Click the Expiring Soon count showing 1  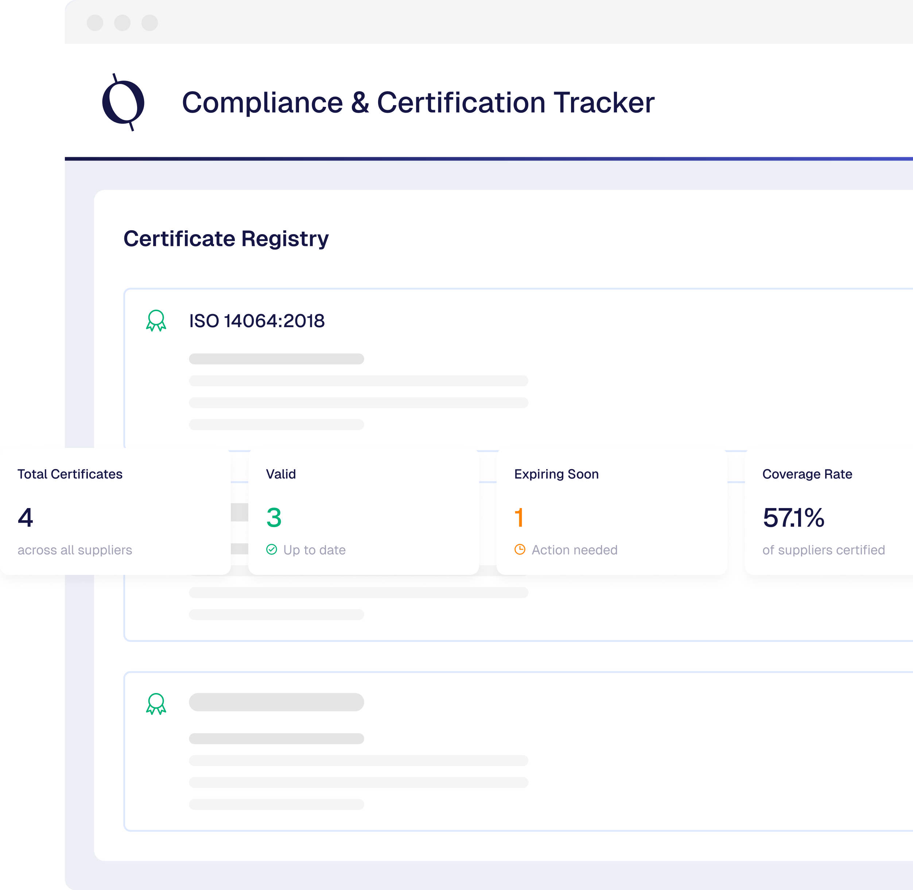pos(519,519)
